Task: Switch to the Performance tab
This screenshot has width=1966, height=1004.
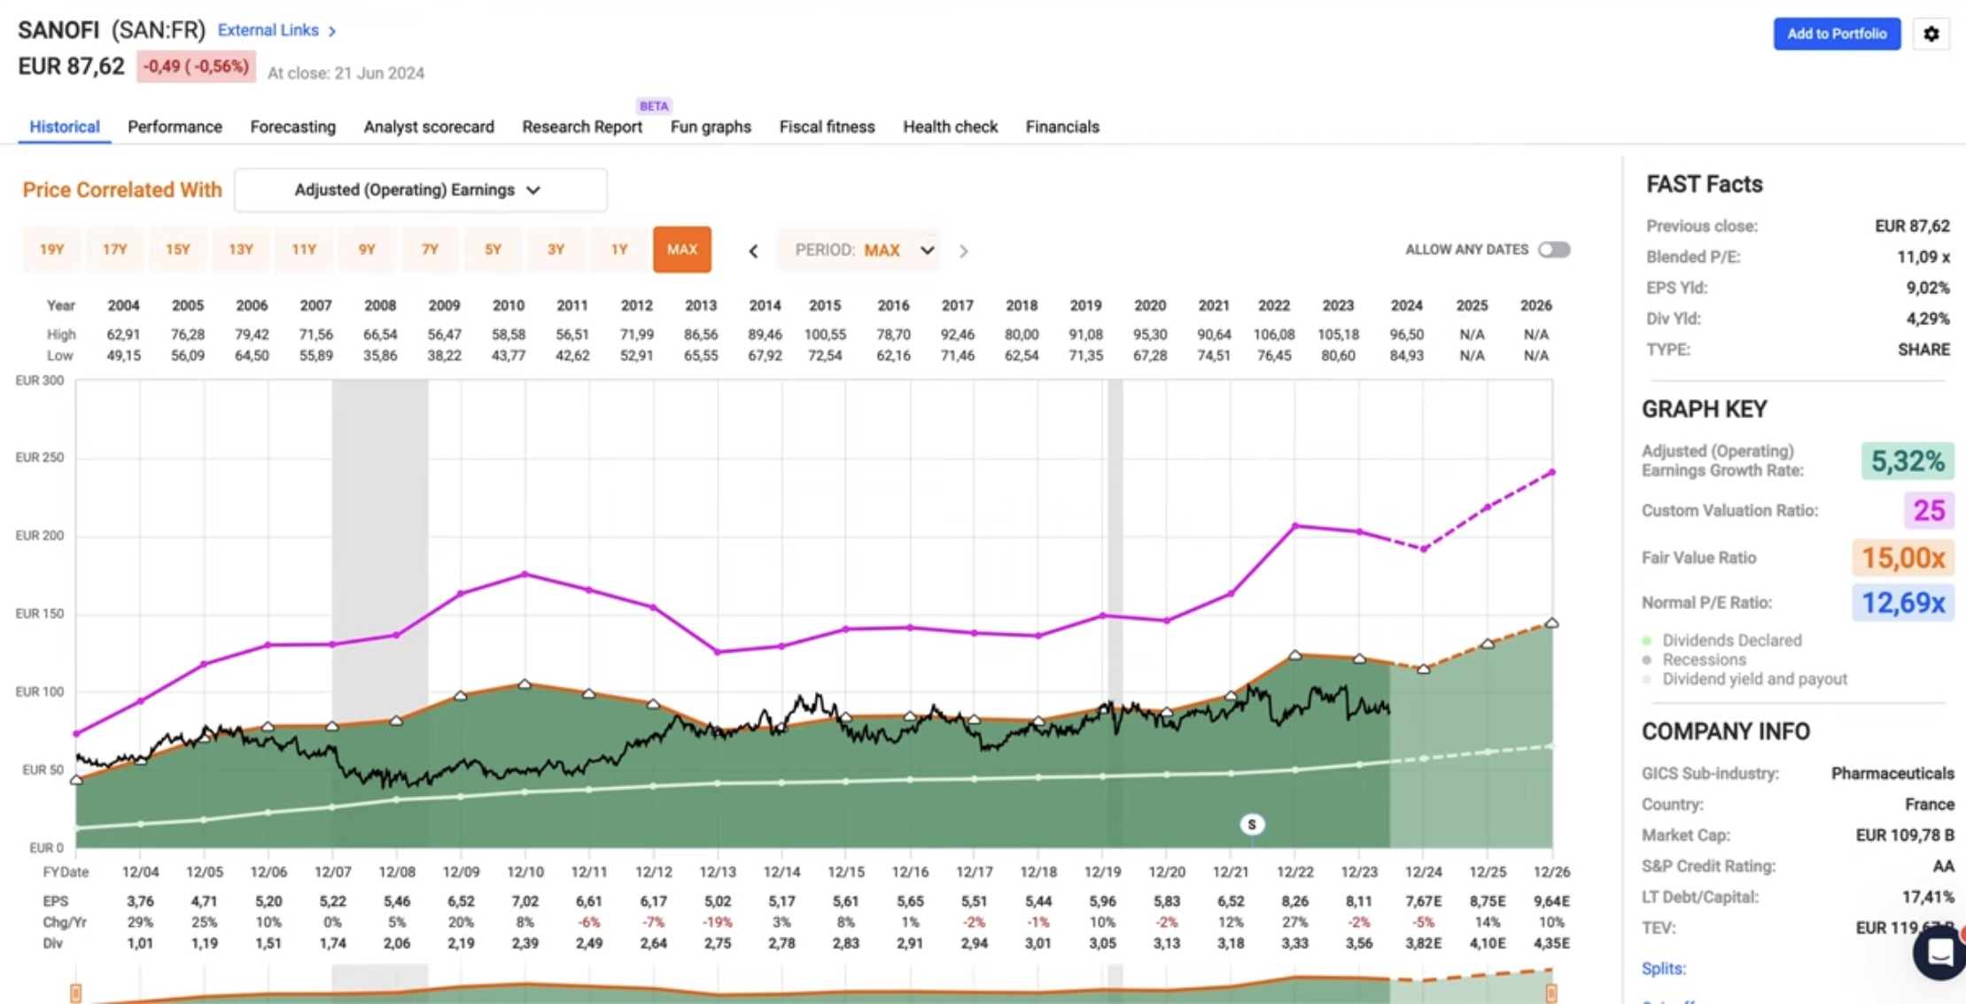Action: click(175, 127)
